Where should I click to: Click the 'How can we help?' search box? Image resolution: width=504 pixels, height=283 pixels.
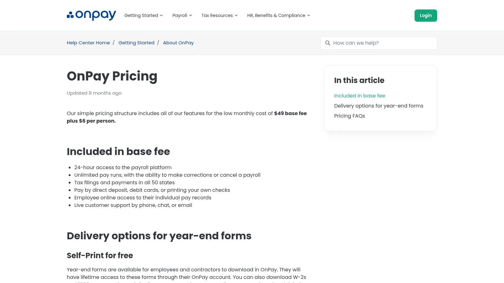[378, 43]
